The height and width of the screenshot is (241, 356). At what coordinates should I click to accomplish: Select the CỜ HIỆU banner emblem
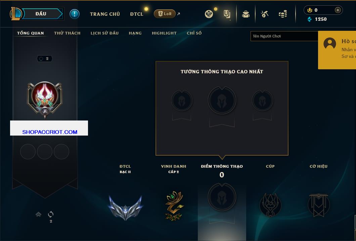[319, 205]
